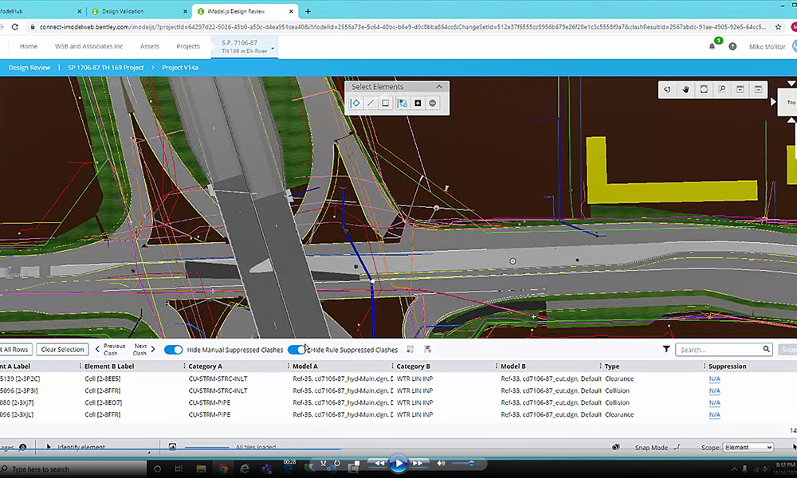The image size is (797, 478).
Task: Switch to the Design Validation browser tab
Action: pos(138,11)
